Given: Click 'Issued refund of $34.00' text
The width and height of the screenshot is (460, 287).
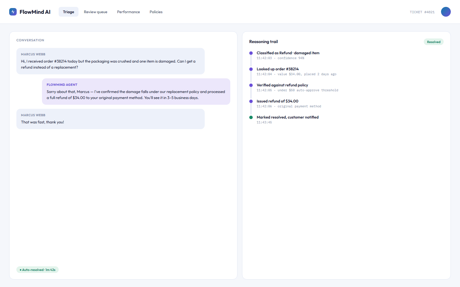Looking at the screenshot, I should point(277,101).
